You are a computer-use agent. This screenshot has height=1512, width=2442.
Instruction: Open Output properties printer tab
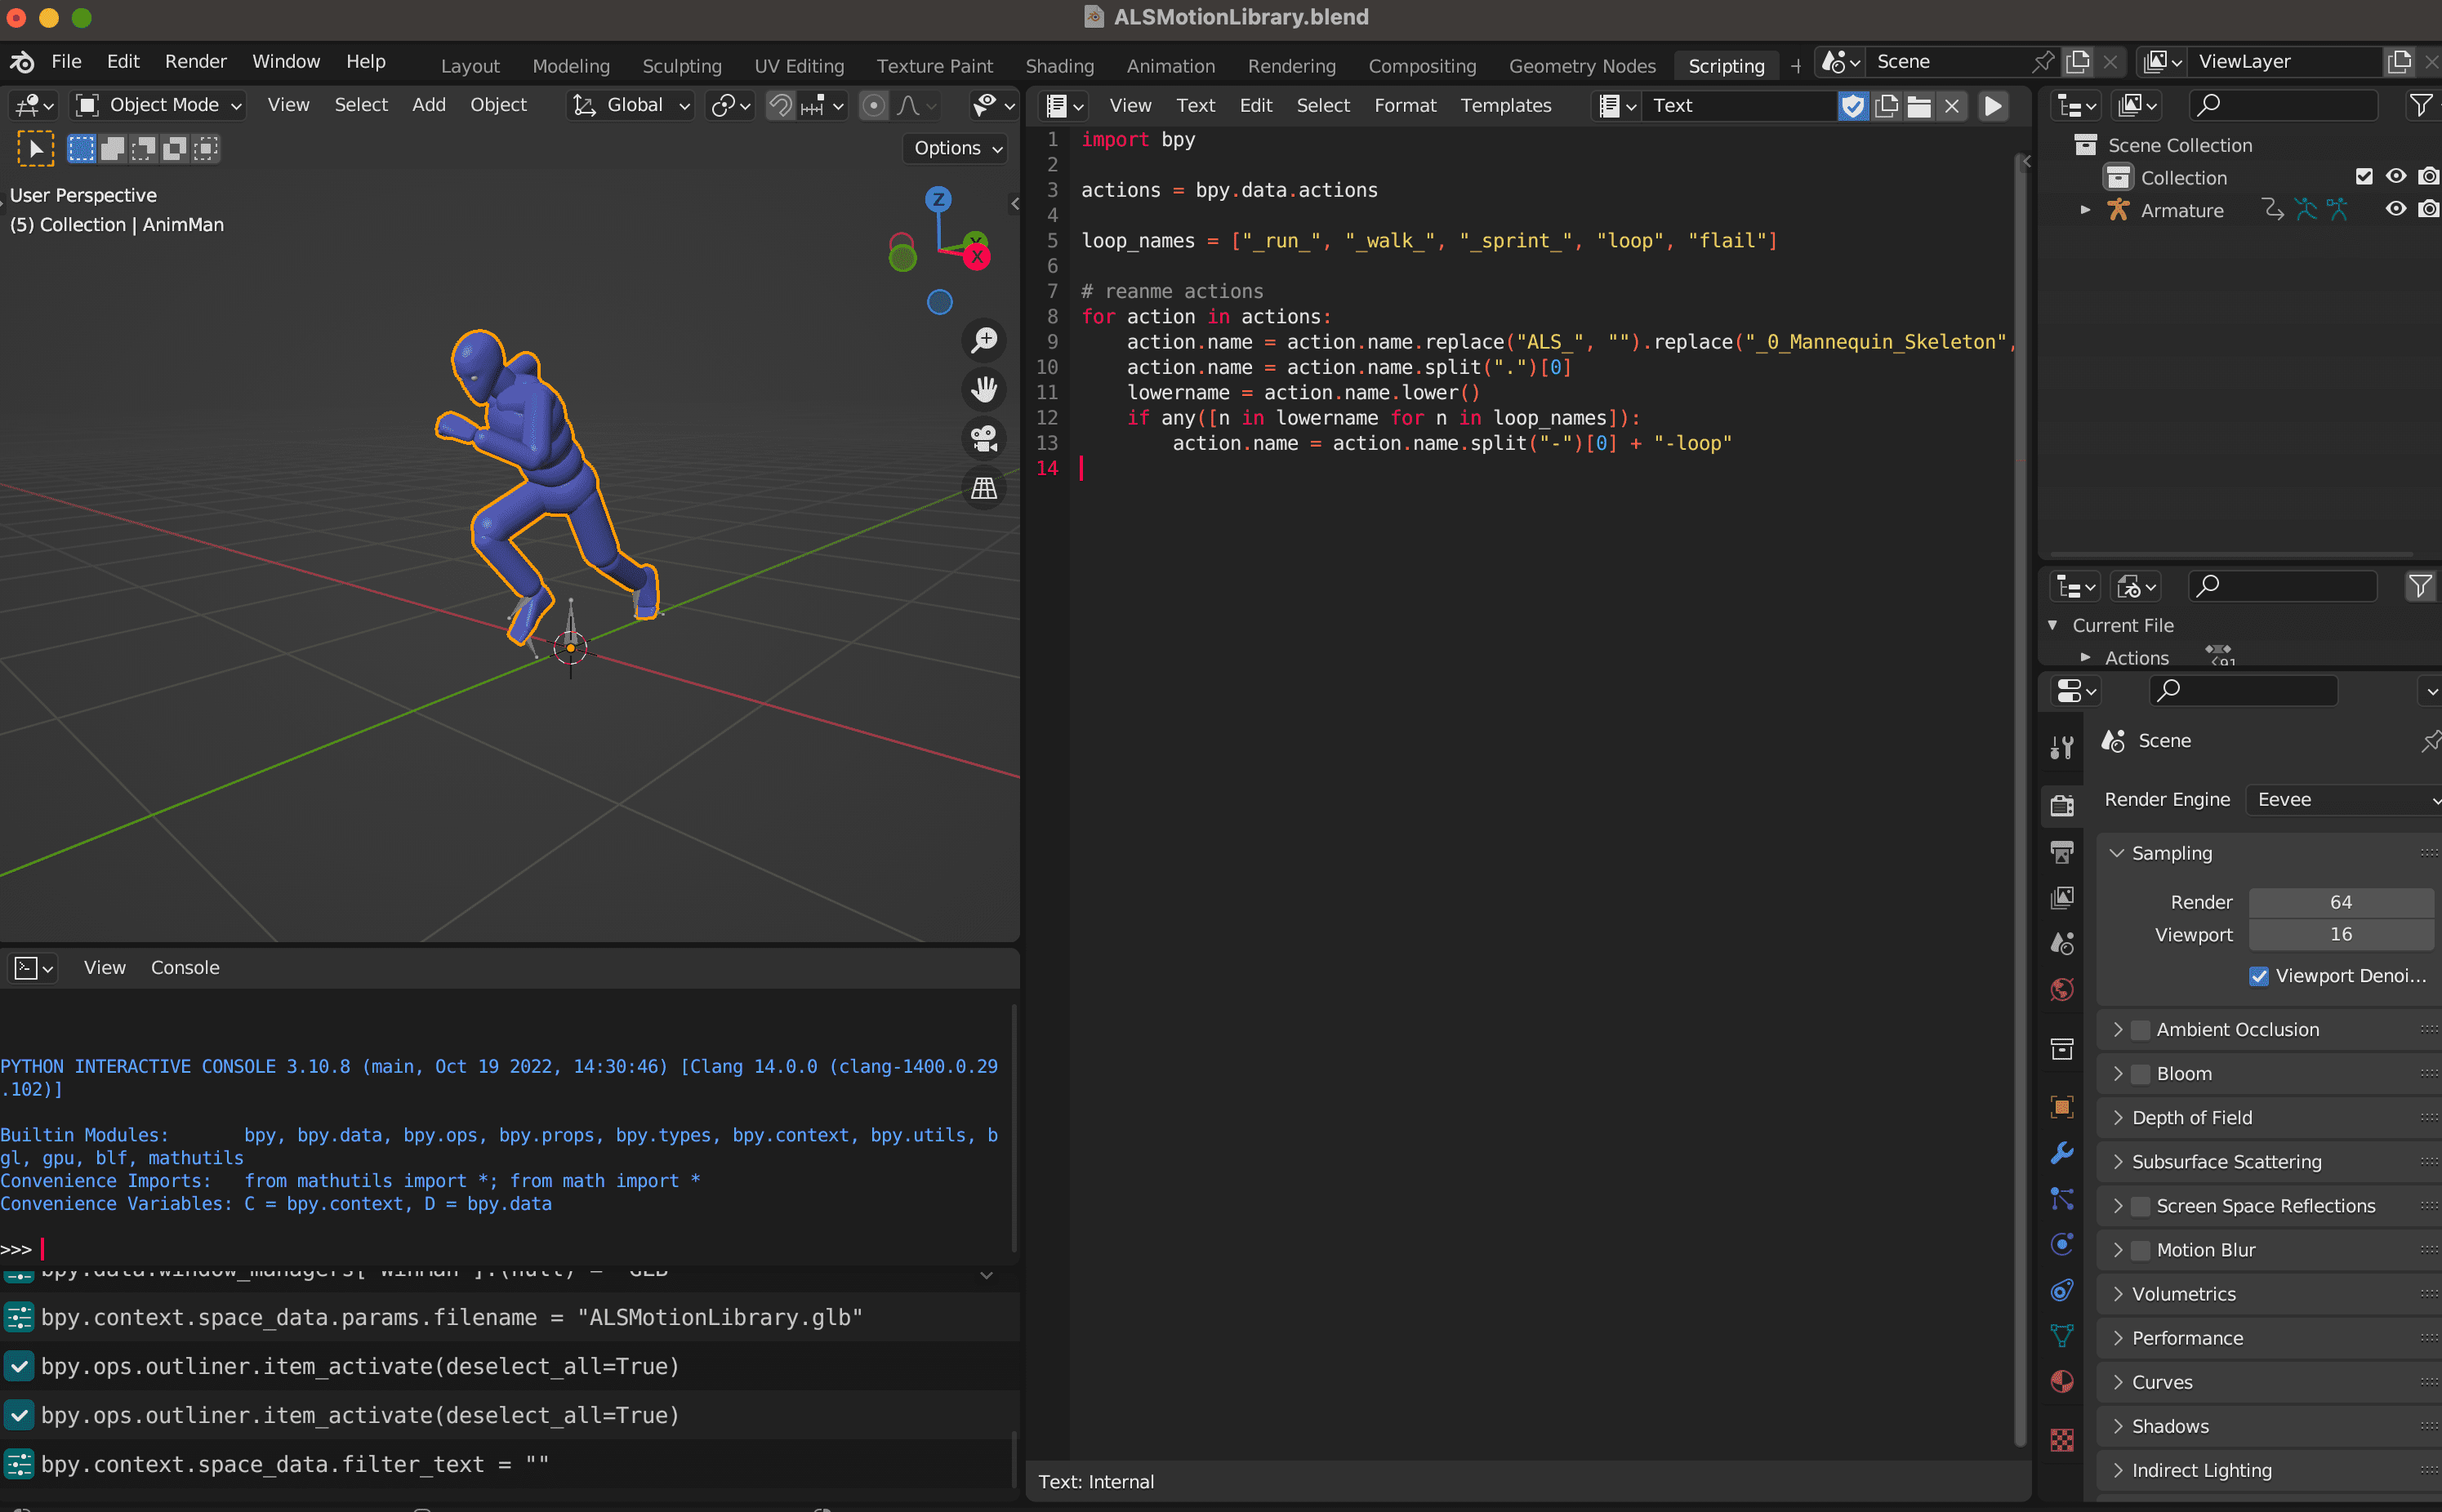click(x=2062, y=852)
